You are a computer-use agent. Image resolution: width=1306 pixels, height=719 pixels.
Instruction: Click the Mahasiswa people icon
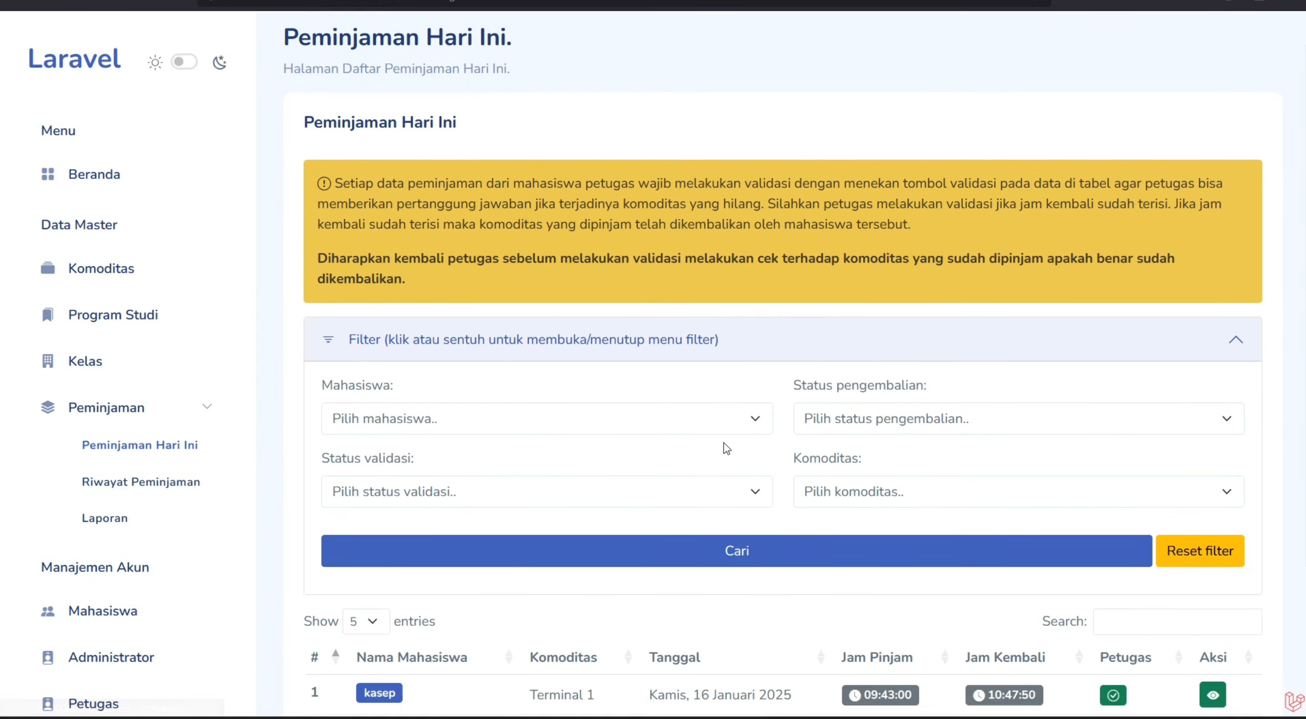point(48,611)
